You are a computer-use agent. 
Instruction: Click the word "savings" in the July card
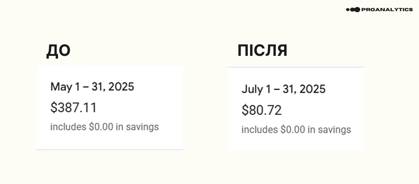(x=334, y=130)
